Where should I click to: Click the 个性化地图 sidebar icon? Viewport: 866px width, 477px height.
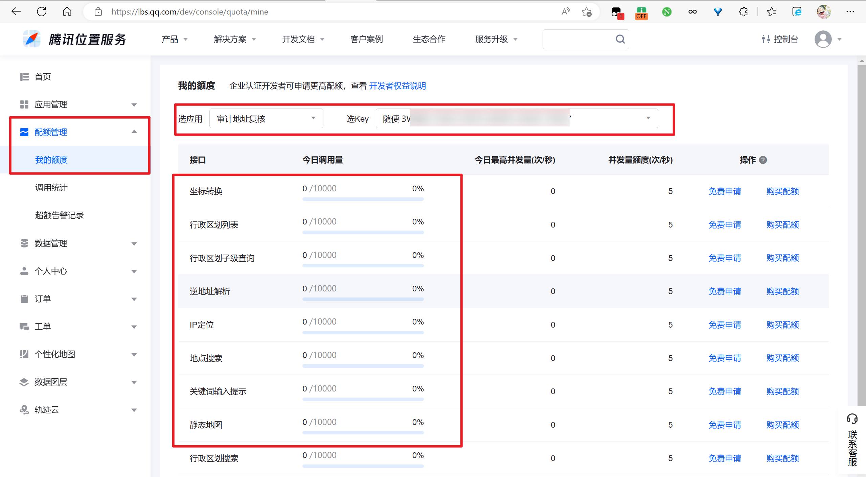point(24,354)
